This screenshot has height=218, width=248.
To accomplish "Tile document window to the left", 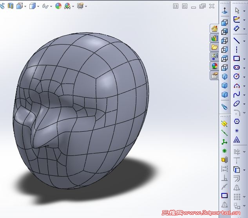I will point(176,6).
